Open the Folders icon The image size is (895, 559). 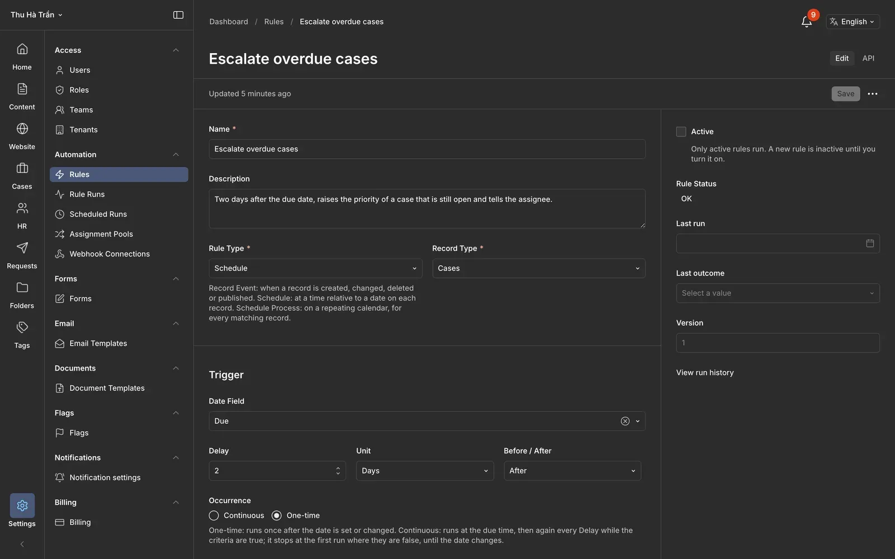click(x=22, y=287)
